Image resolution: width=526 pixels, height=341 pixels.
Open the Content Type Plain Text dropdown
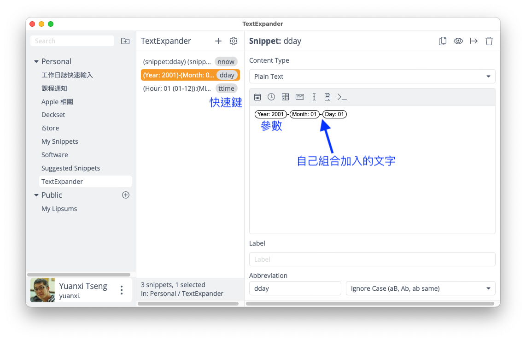(x=372, y=76)
